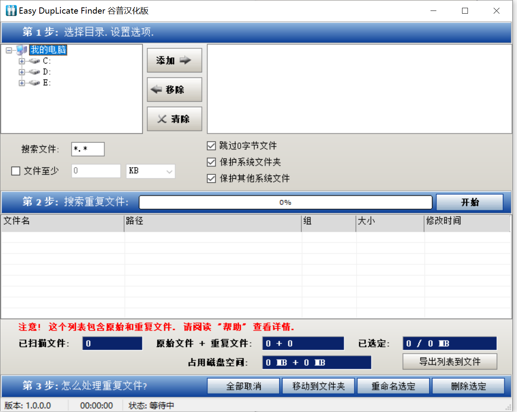Click the red 注意 warning text
517x412 pixels.
(156, 327)
